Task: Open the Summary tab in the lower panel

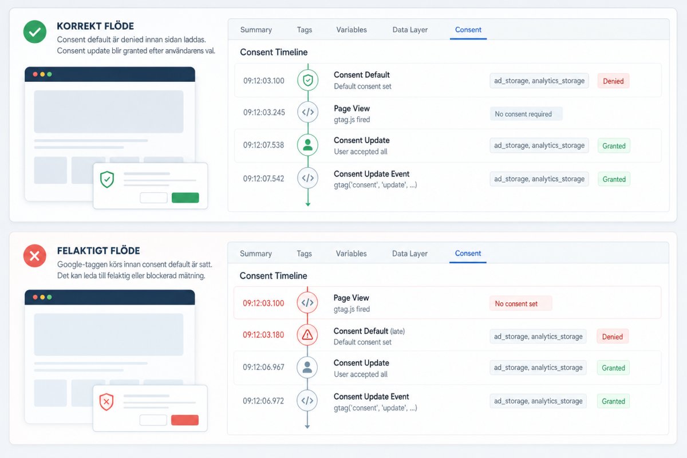Action: tap(256, 254)
